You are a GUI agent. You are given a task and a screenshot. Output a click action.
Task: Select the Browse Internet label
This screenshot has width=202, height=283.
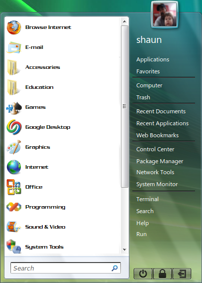pos(48,27)
